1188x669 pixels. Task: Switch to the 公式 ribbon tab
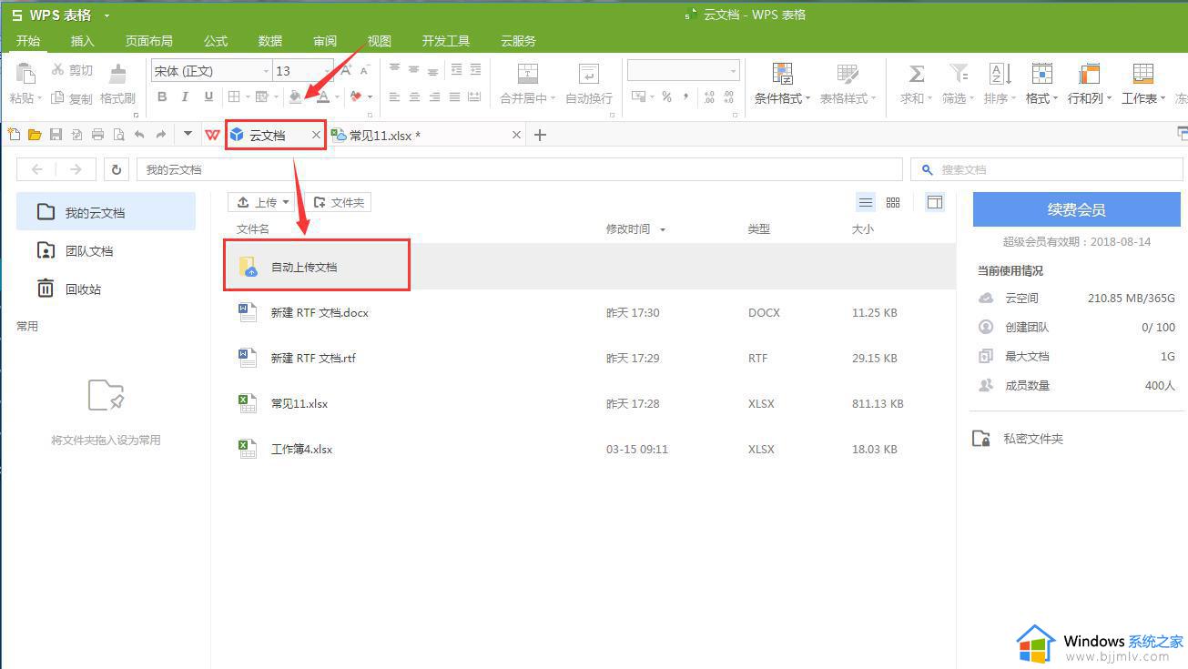[216, 41]
